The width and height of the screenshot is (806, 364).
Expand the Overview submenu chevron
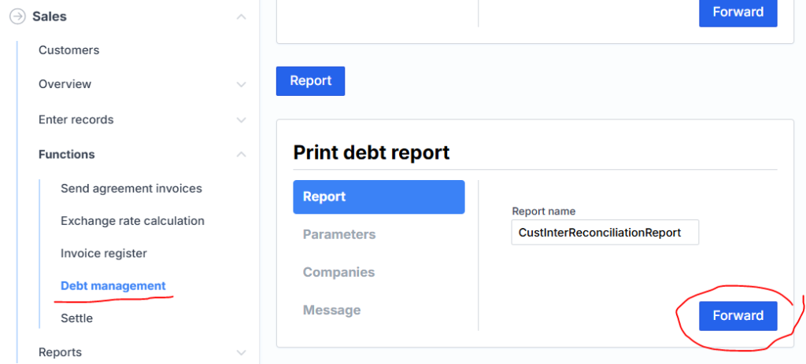point(242,84)
